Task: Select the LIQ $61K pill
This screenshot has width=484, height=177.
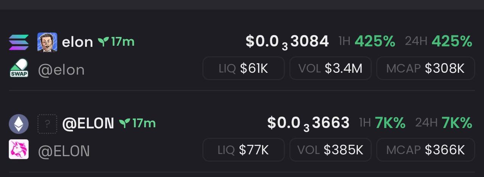Action: tap(244, 68)
